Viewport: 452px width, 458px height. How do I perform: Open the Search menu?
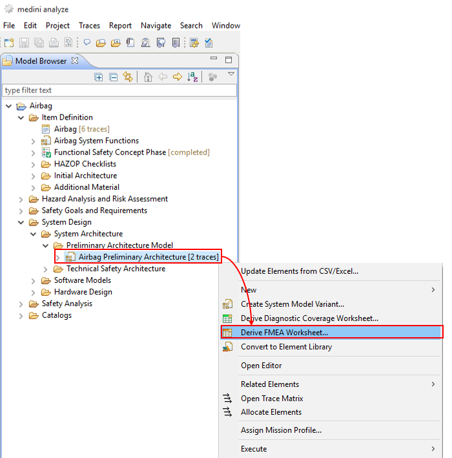[x=191, y=26]
